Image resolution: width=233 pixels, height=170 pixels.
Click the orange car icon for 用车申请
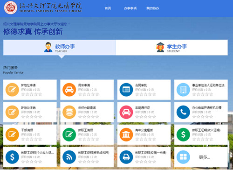pyautogui.click(x=69, y=90)
